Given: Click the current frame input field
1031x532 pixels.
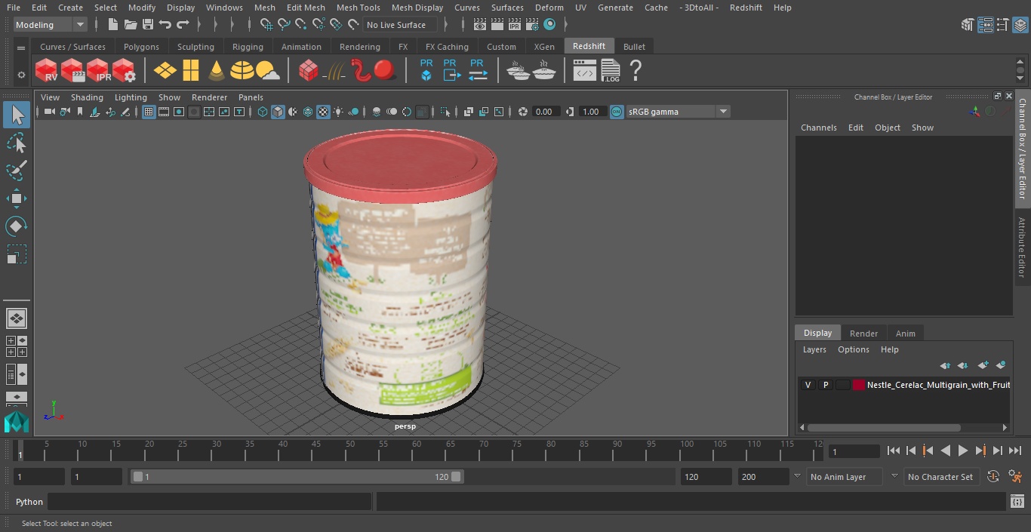Looking at the screenshot, I should (854, 451).
